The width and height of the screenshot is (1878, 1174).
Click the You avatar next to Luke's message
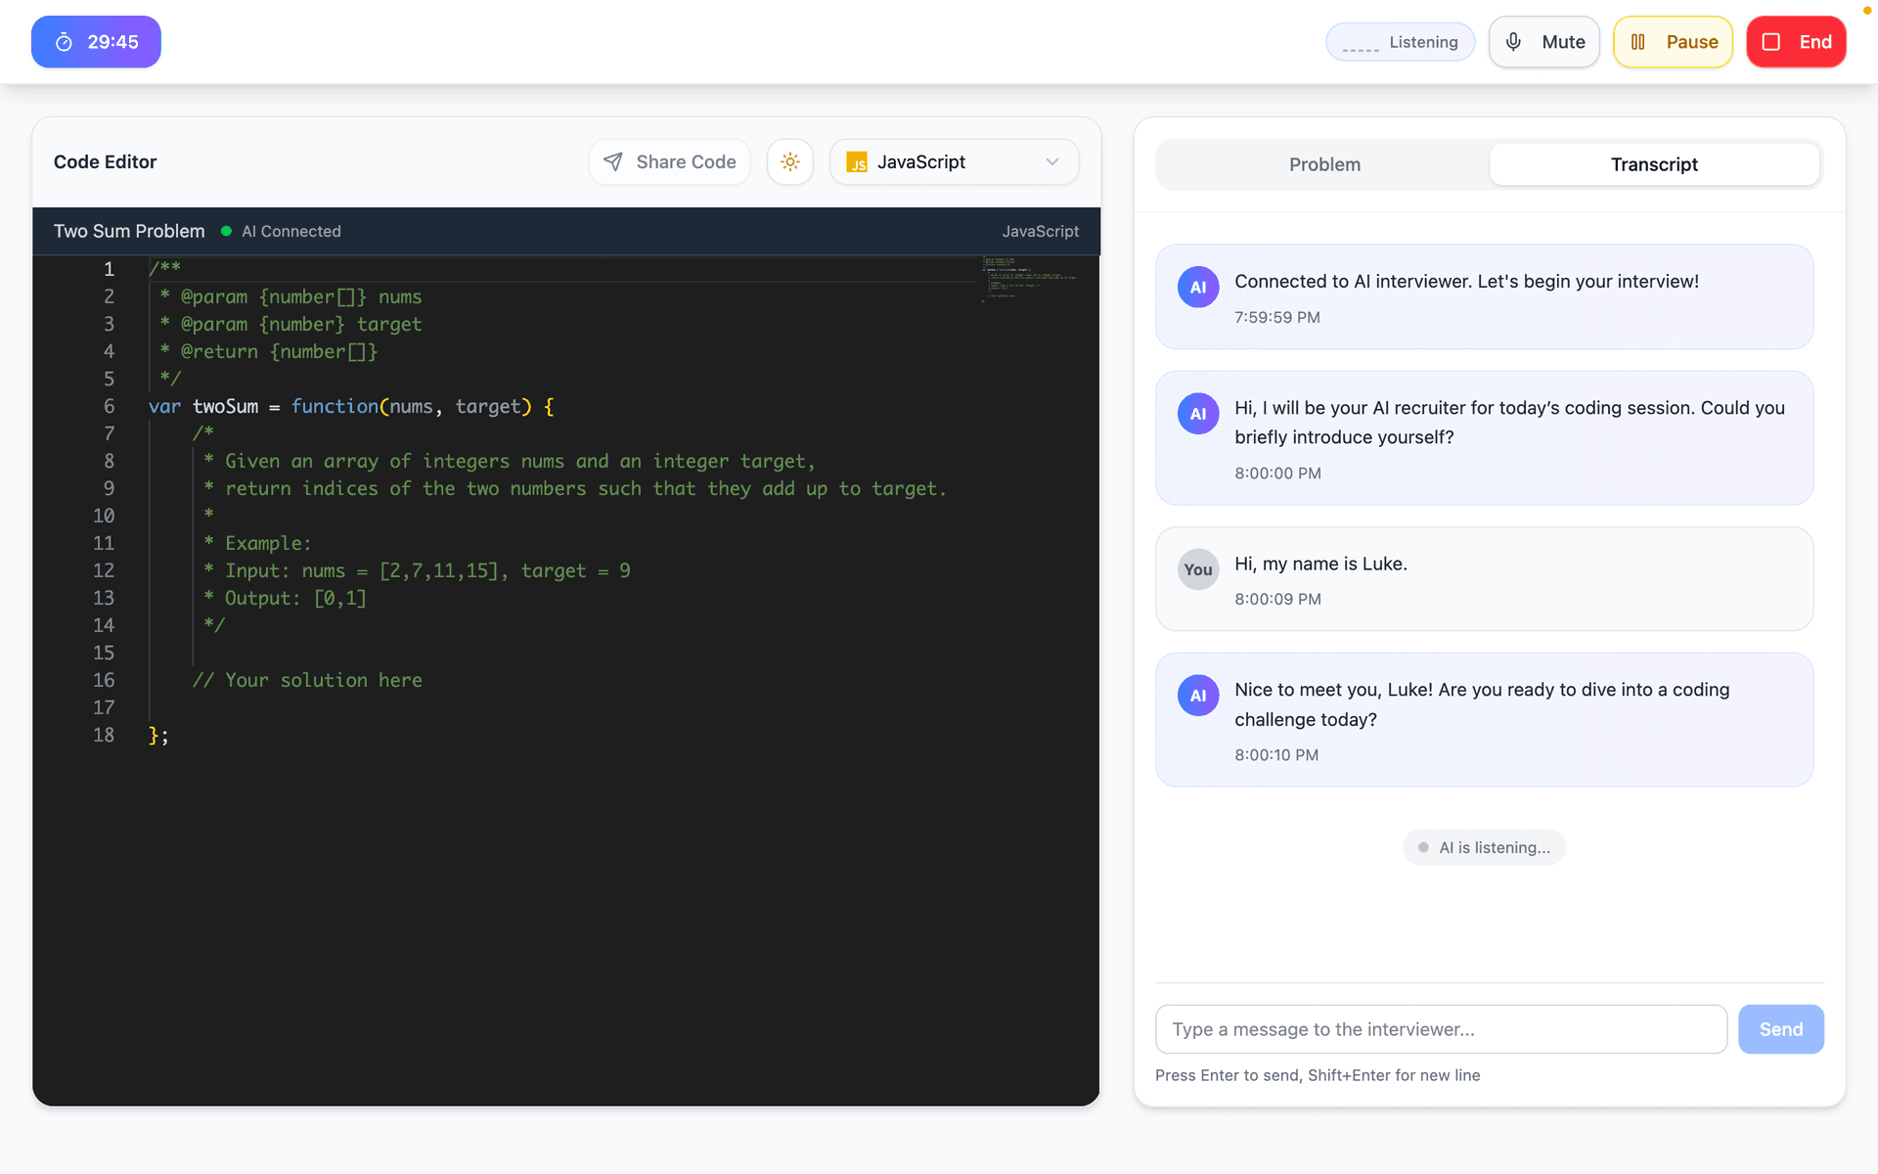pyautogui.click(x=1198, y=568)
